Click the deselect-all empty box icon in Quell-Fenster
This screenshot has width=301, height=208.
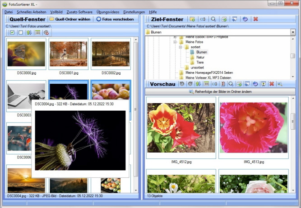20,32
